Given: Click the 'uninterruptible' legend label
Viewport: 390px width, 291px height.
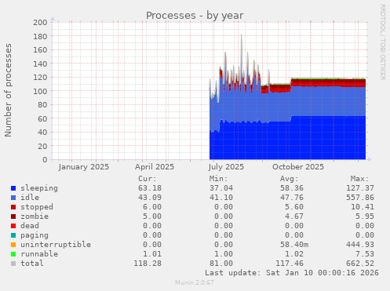Looking at the screenshot, I should 56,245.
